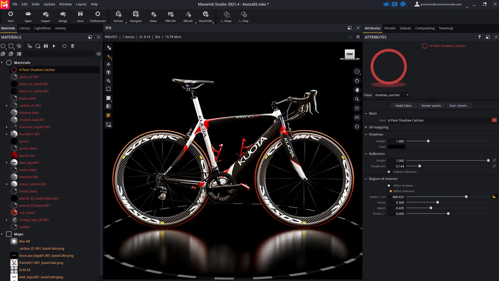This screenshot has width=499, height=281.
Task: Click the Shadows Color swatch
Action: (396, 147)
